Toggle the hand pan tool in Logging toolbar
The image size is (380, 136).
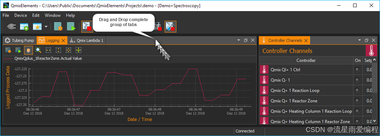pos(28,50)
